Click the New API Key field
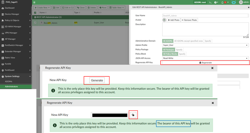 tap(110, 115)
